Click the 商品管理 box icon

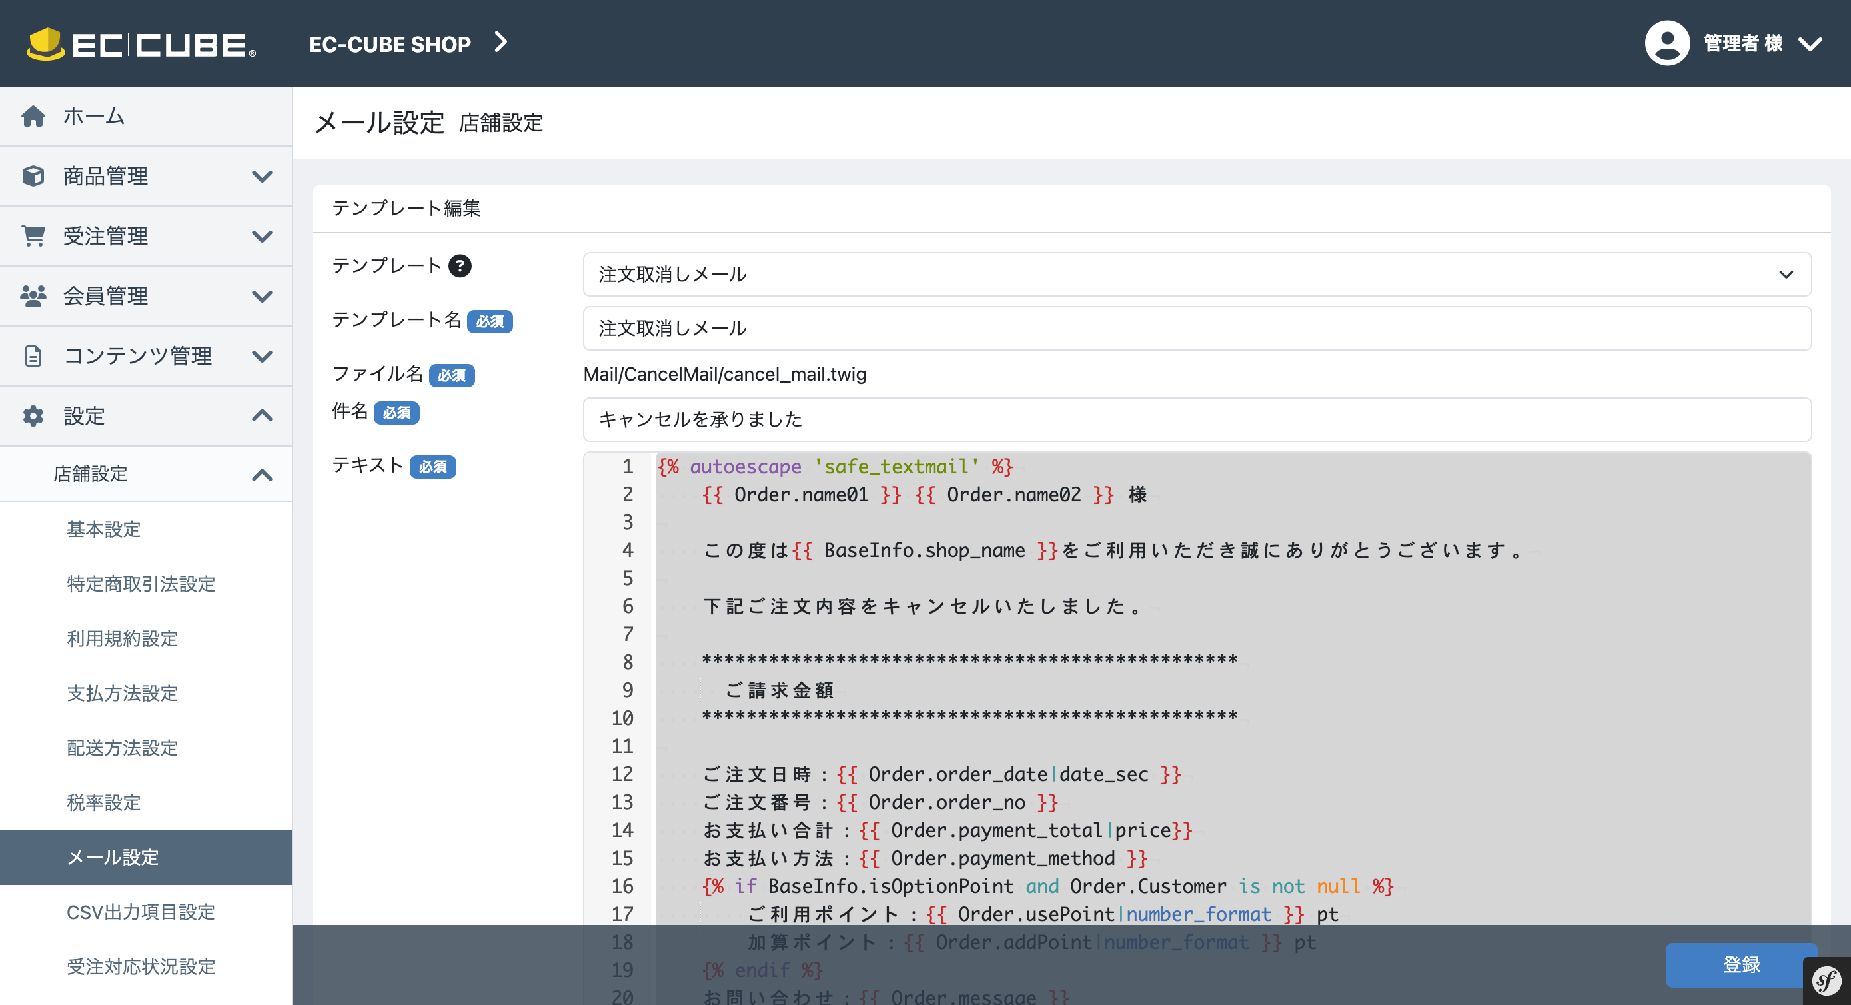(33, 176)
